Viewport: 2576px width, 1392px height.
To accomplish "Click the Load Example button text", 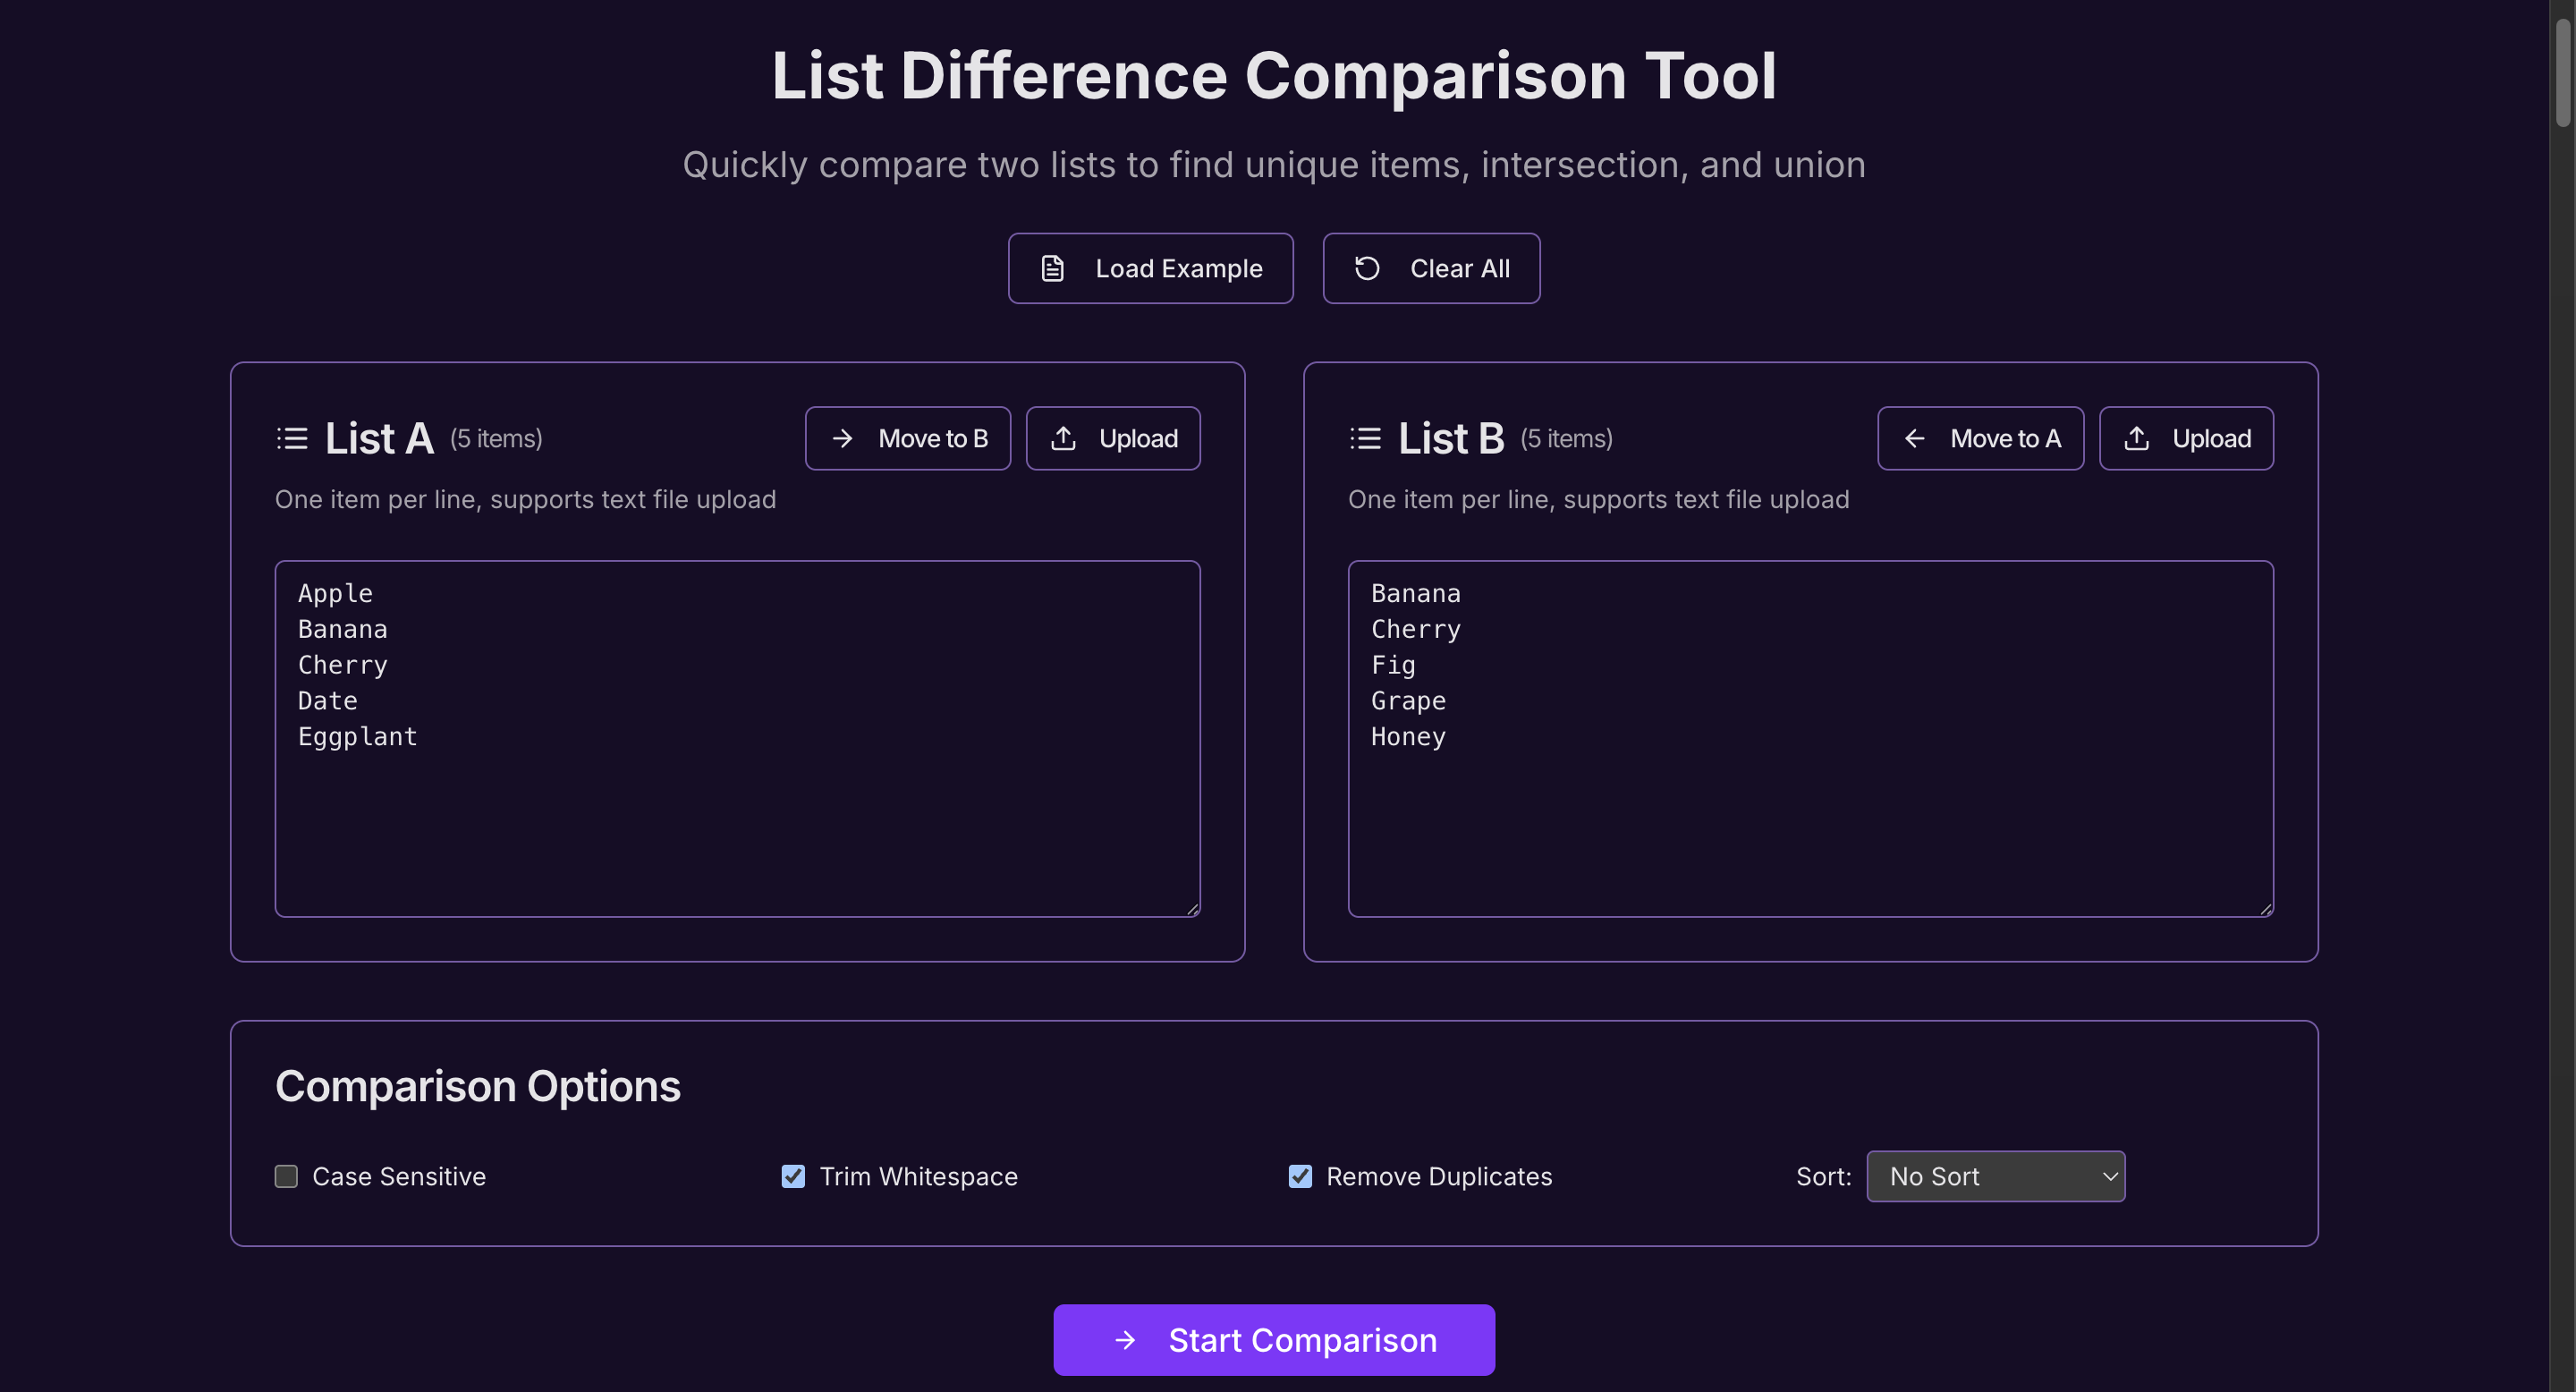I will point(1178,268).
